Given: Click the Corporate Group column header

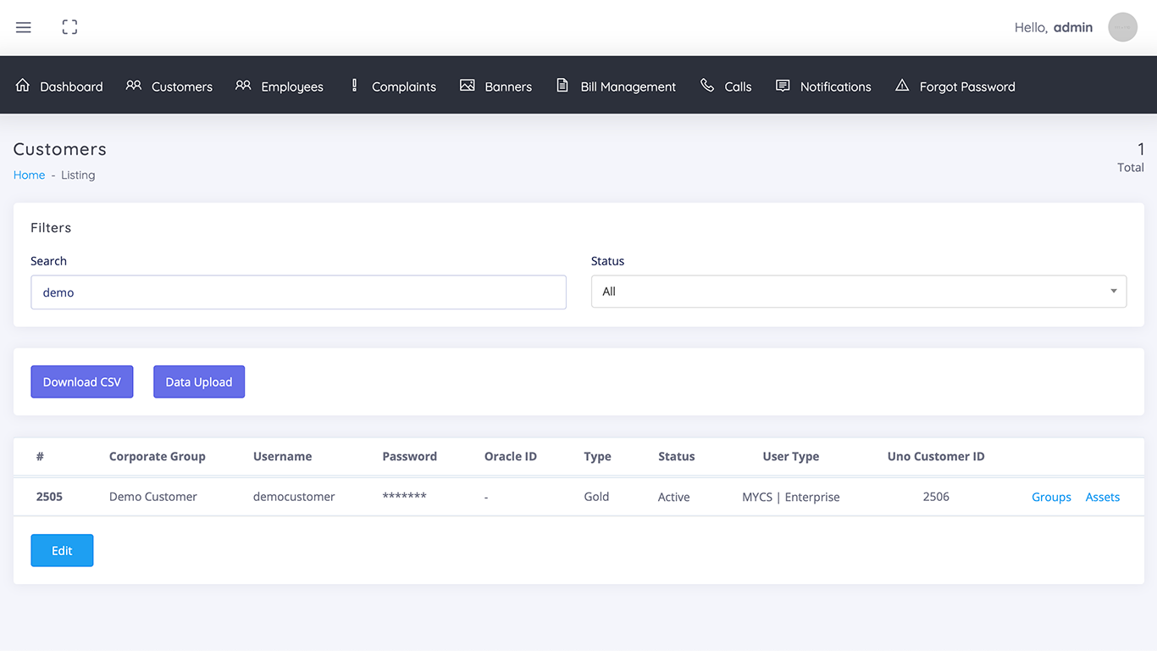Looking at the screenshot, I should 158,456.
